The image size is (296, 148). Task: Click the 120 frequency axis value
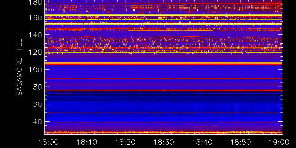(x=35, y=52)
